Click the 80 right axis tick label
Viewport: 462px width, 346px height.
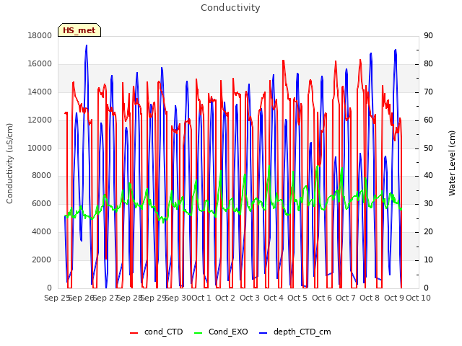(x=428, y=64)
